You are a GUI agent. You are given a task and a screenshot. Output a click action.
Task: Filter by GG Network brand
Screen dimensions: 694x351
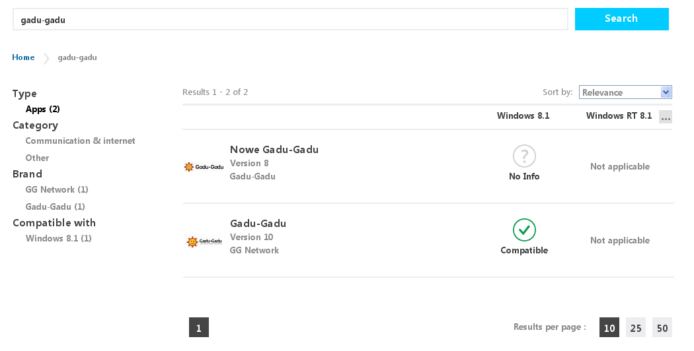pos(57,189)
